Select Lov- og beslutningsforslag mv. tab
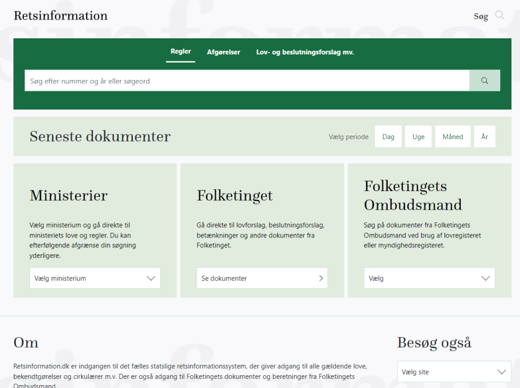This screenshot has height=388, width=520. (305, 52)
